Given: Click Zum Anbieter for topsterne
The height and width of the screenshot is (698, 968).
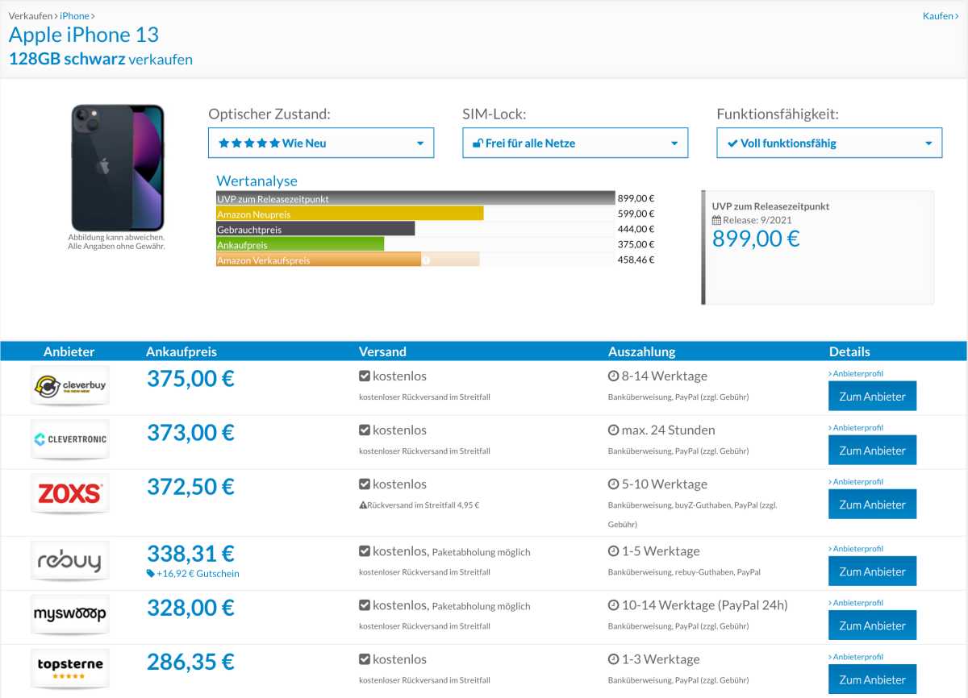Looking at the screenshot, I should pos(873,679).
